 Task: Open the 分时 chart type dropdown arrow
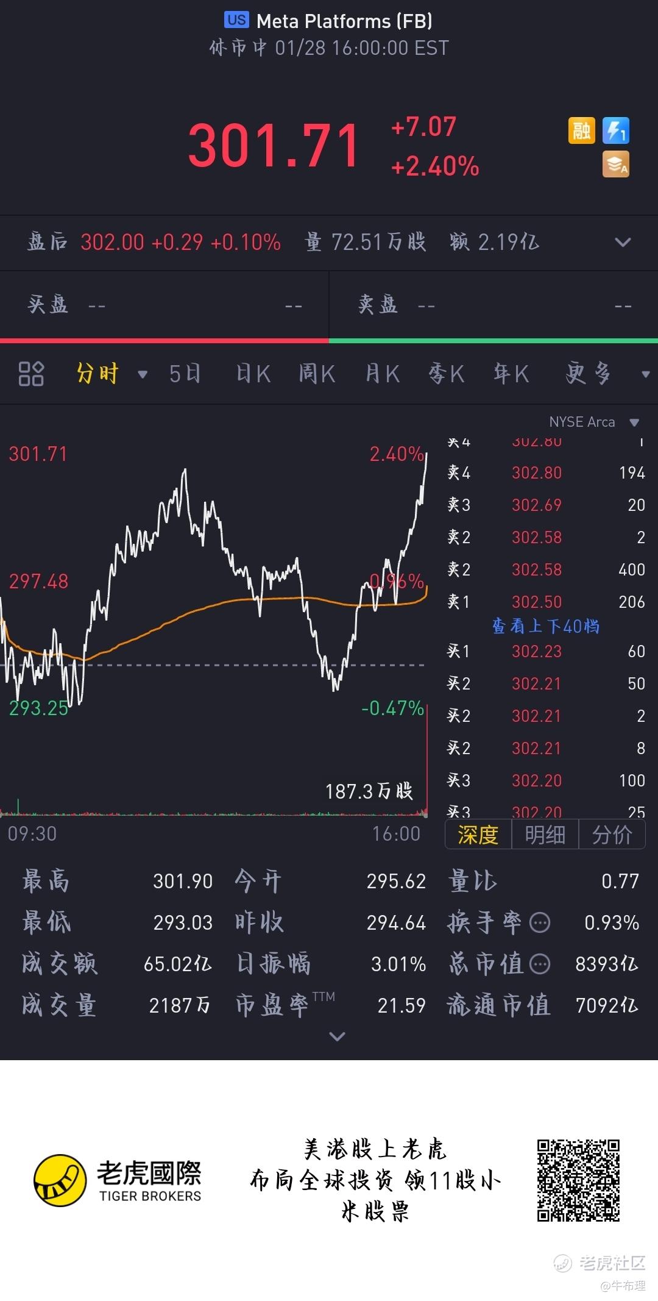click(143, 374)
